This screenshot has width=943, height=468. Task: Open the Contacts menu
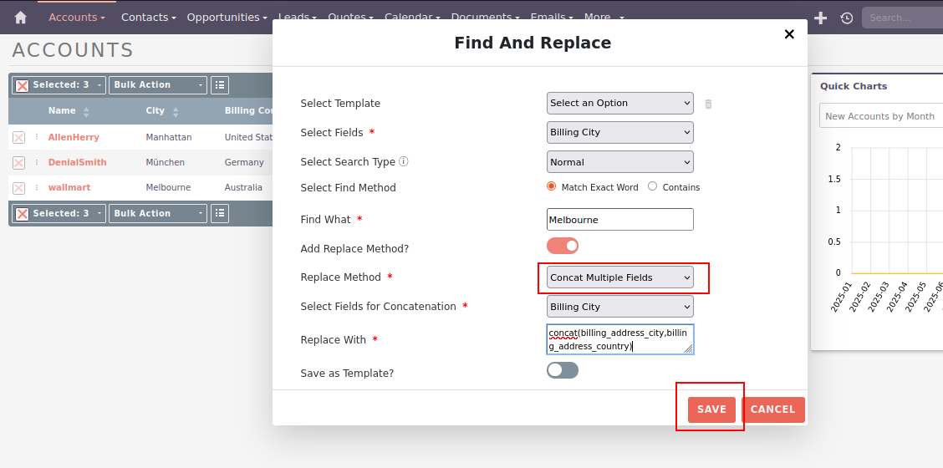(148, 18)
